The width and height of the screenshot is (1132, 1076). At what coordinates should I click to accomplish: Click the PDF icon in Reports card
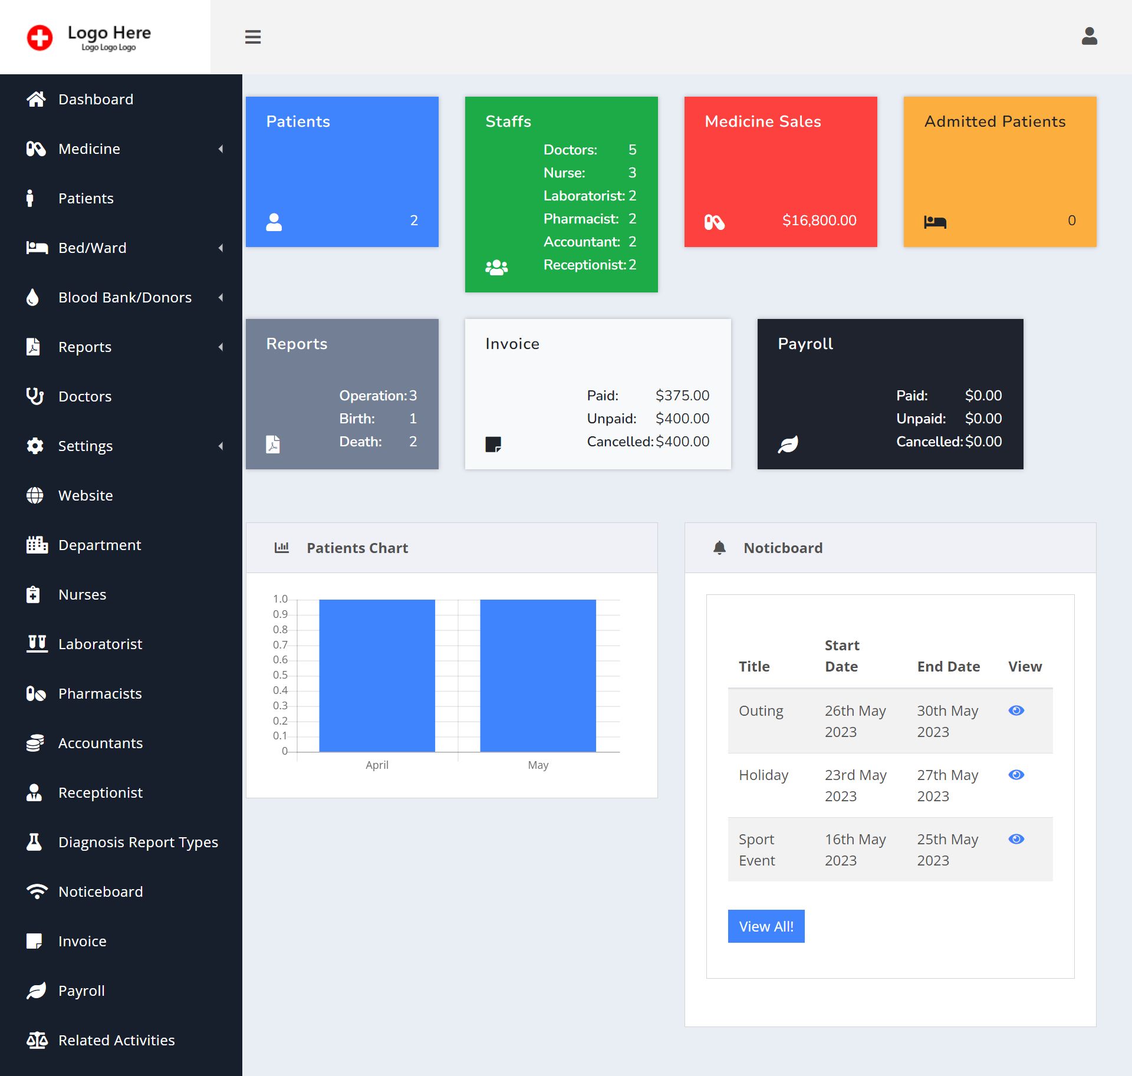273,443
